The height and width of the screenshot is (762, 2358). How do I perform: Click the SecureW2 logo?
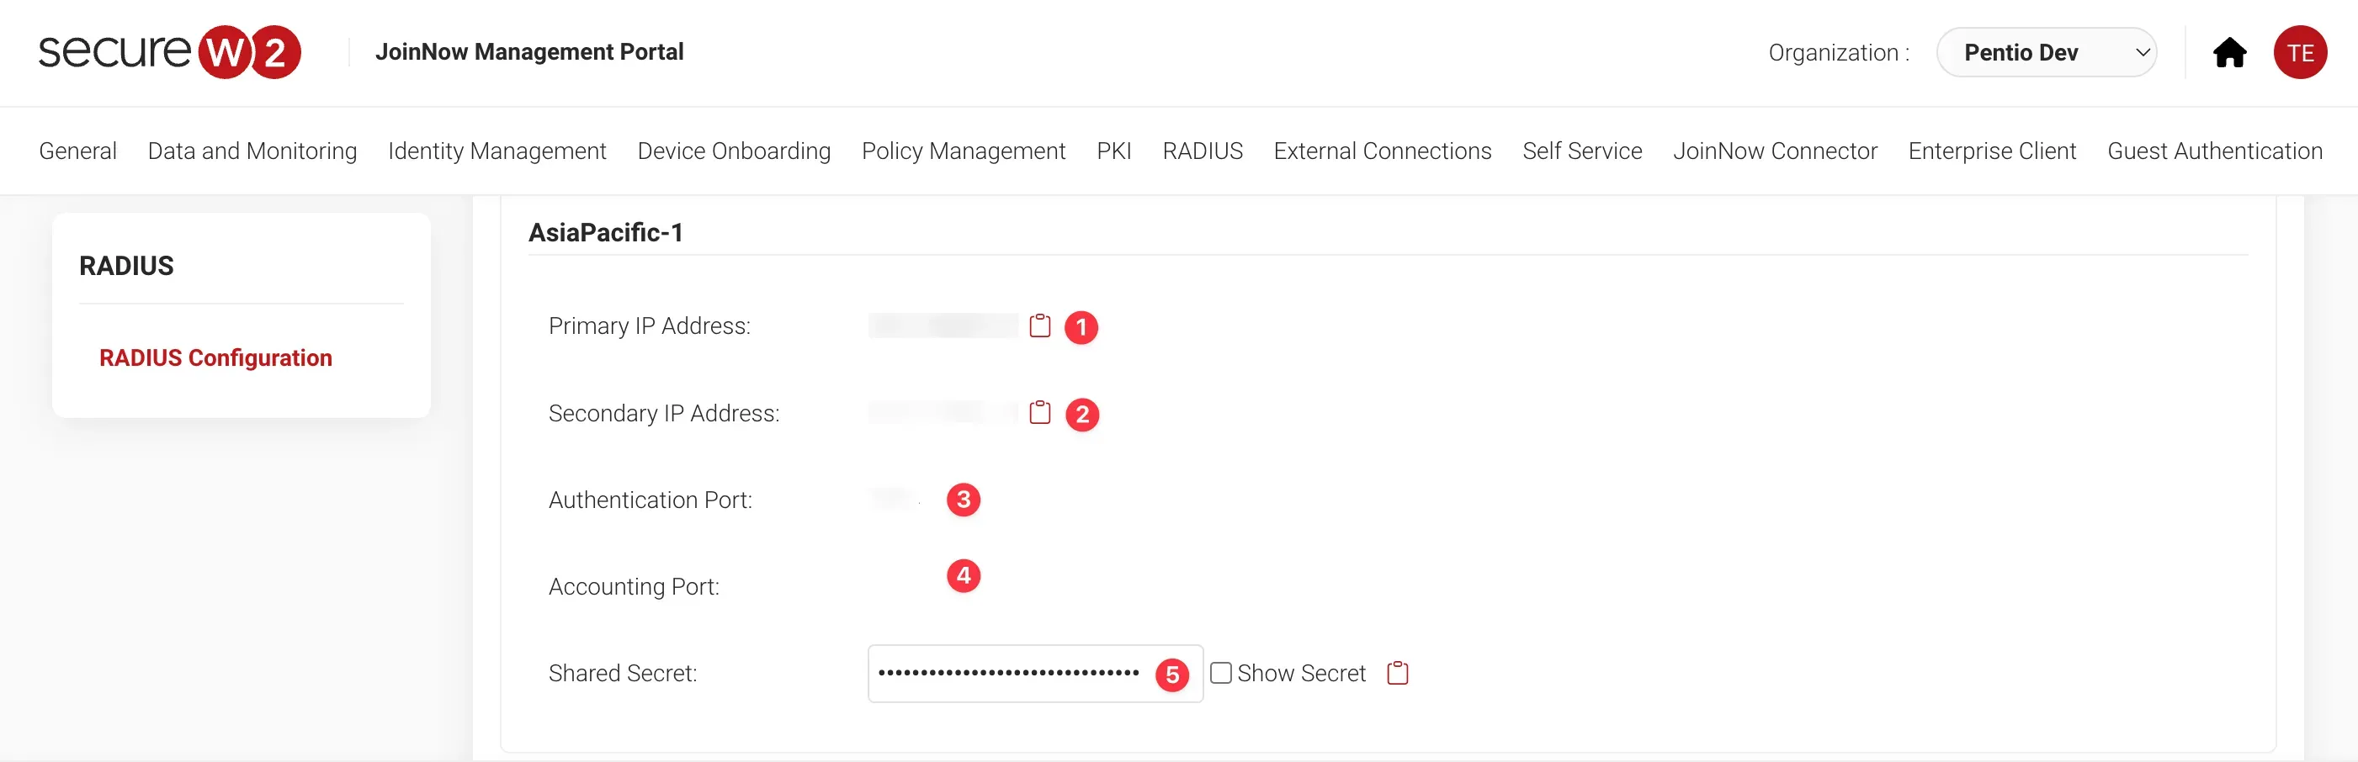pos(169,52)
